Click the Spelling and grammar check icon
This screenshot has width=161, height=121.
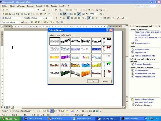[29, 14]
